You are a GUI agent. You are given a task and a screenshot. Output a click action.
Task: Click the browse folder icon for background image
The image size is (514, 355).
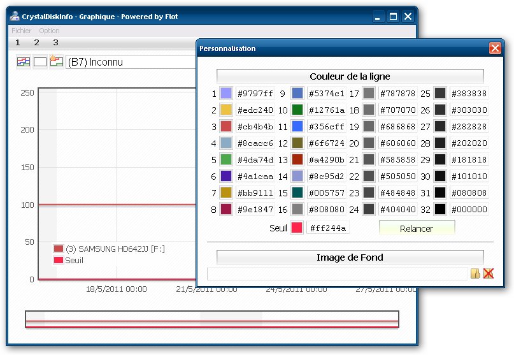475,273
